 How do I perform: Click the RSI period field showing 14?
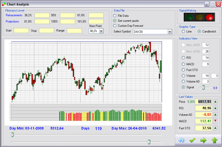205,58
